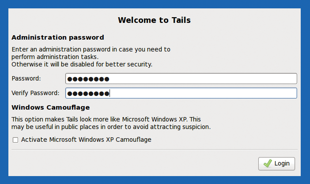Click the 'Verify Password:' field label
The image size is (310, 184).
[35, 93]
